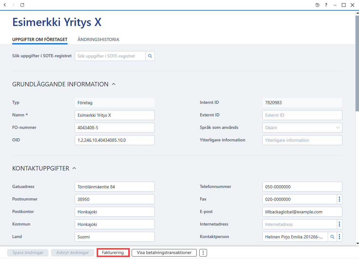Click the refresh icon in title bar
The image size is (359, 259).
22,5
